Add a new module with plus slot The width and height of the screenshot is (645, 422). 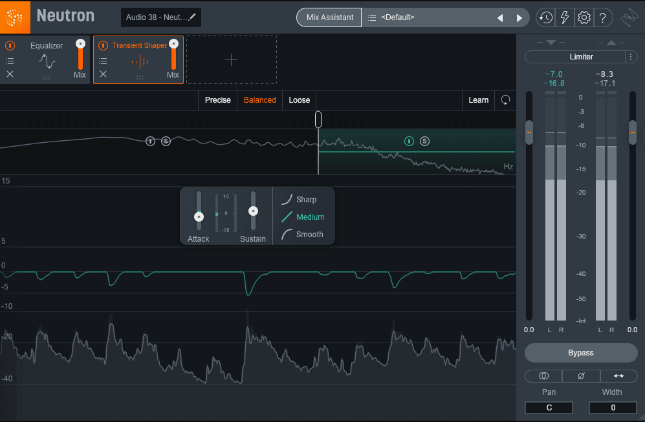[x=232, y=60]
